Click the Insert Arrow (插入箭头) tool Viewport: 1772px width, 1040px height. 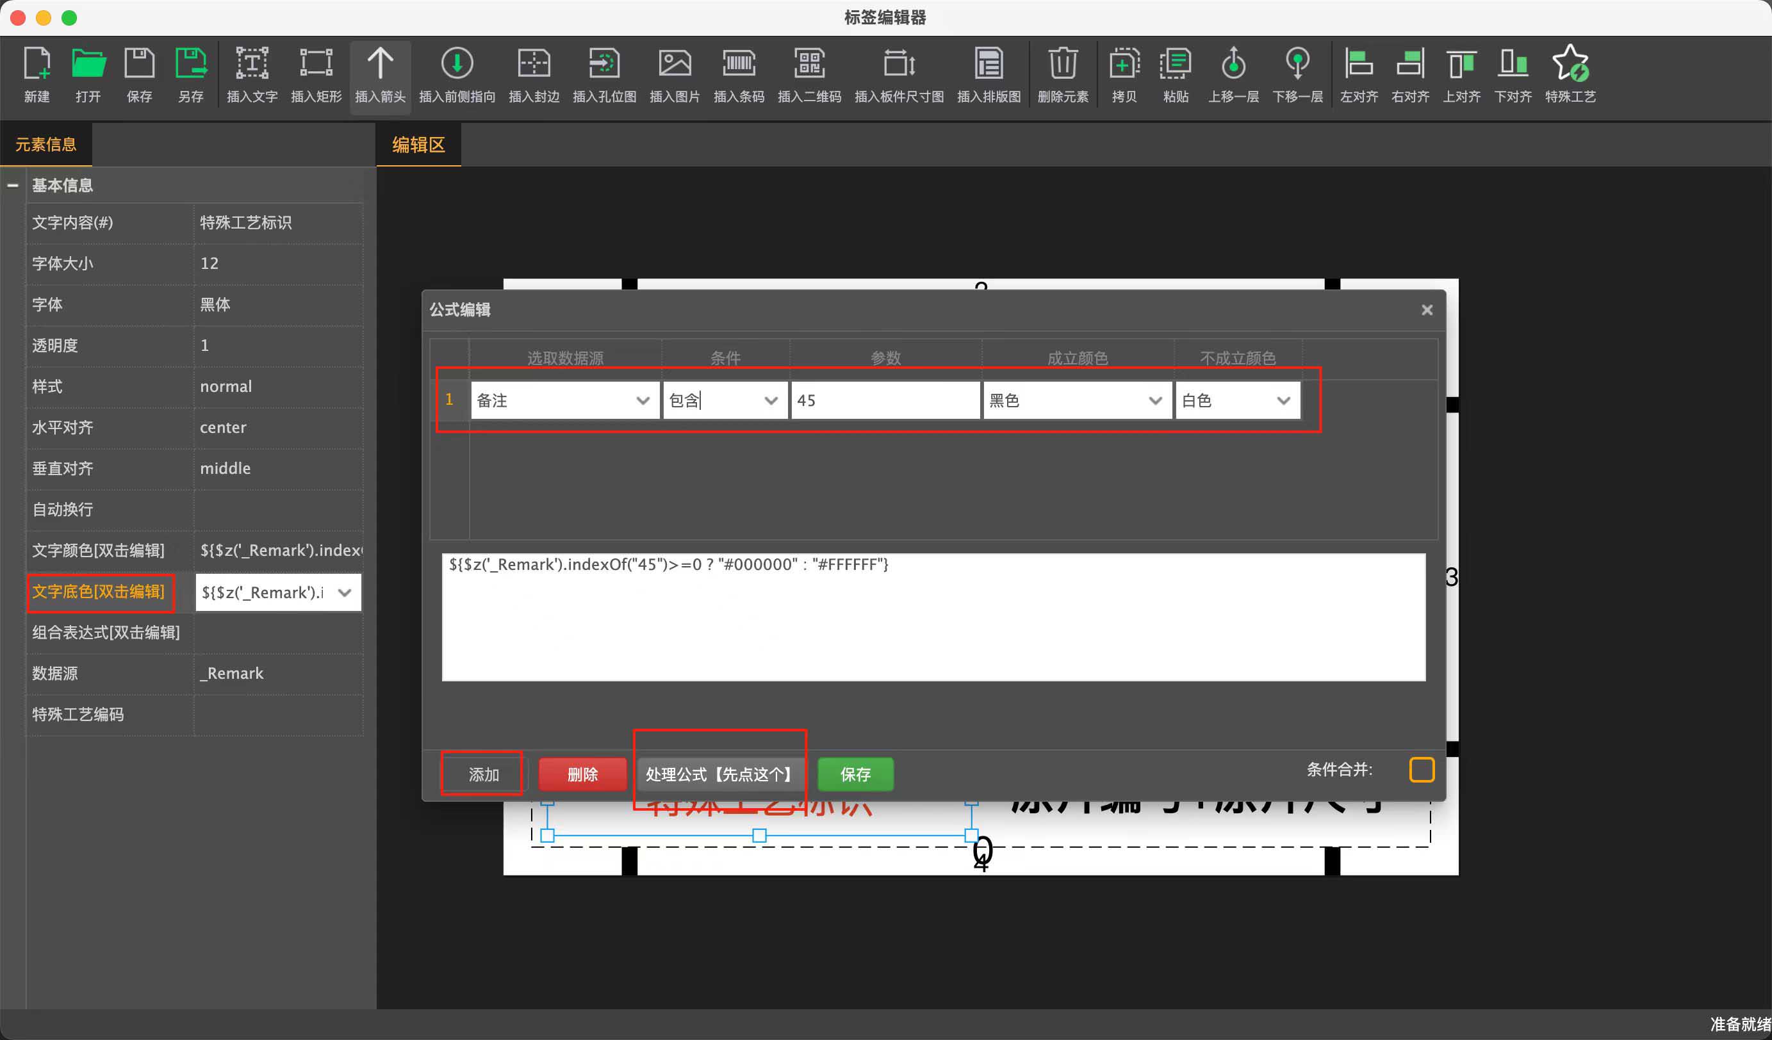[380, 64]
